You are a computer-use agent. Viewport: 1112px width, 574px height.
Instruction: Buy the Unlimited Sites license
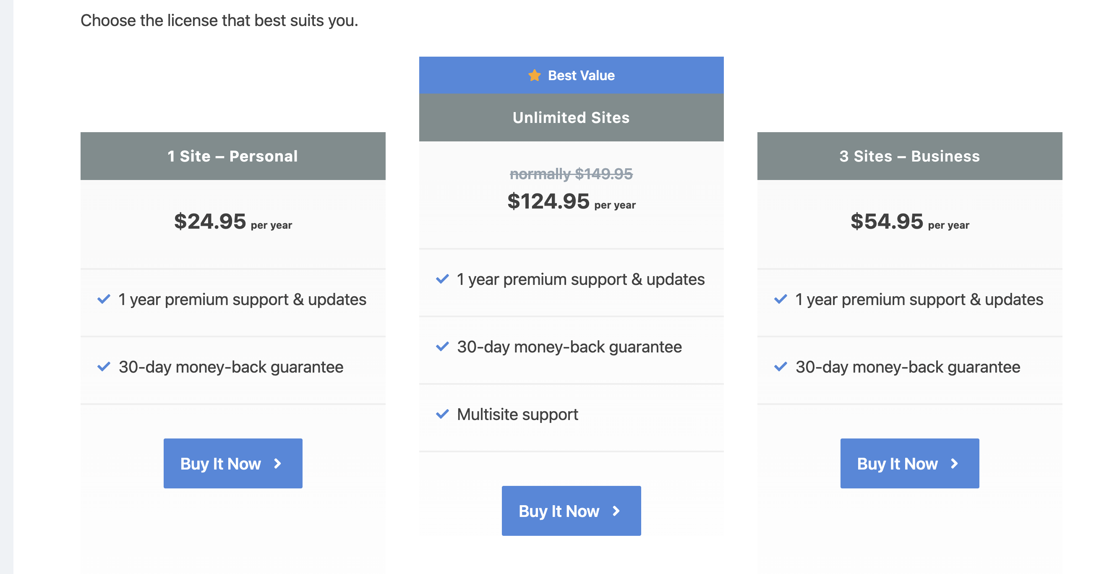[x=571, y=511]
